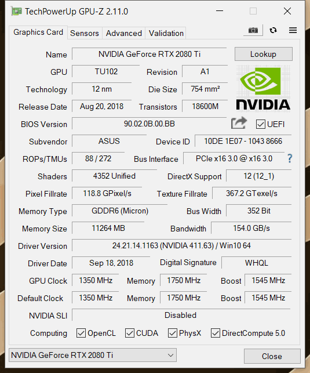Viewport: 310px width, 373px height.
Task: Take a screenshot with the camera icon
Action: tap(253, 30)
